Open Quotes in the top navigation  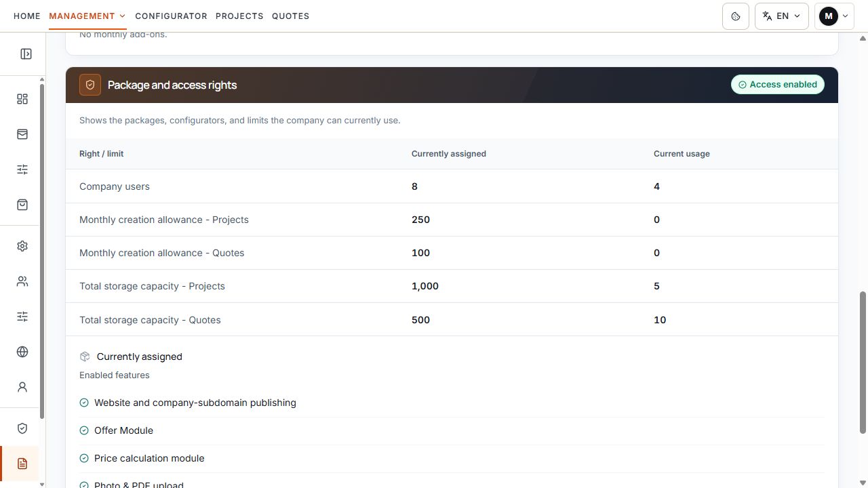pos(290,16)
